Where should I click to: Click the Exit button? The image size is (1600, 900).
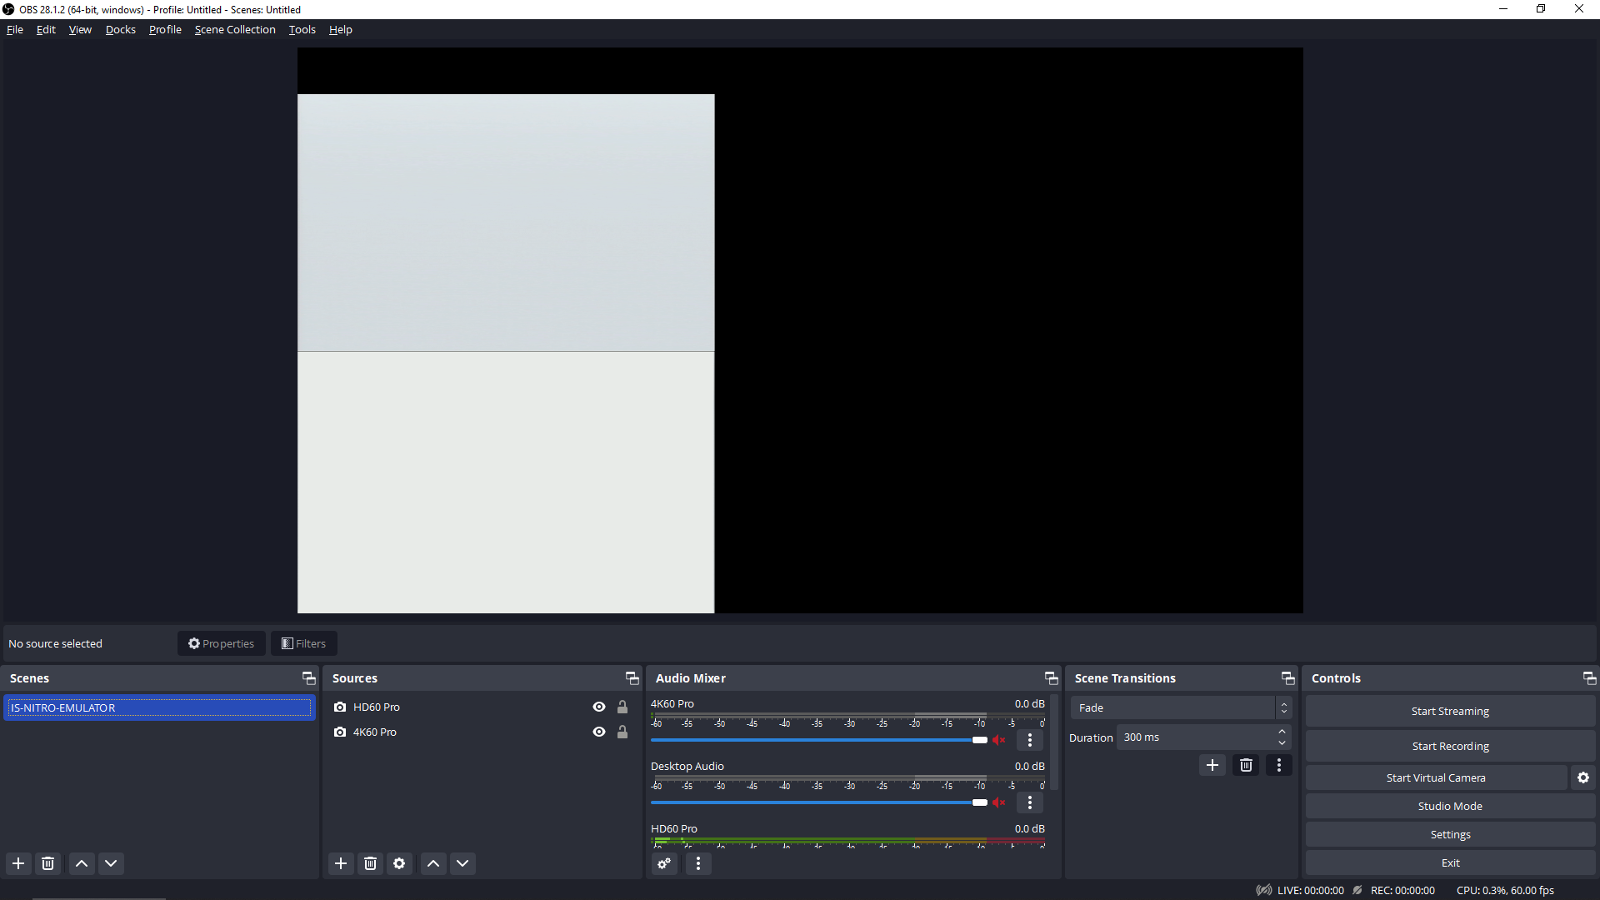1450,862
